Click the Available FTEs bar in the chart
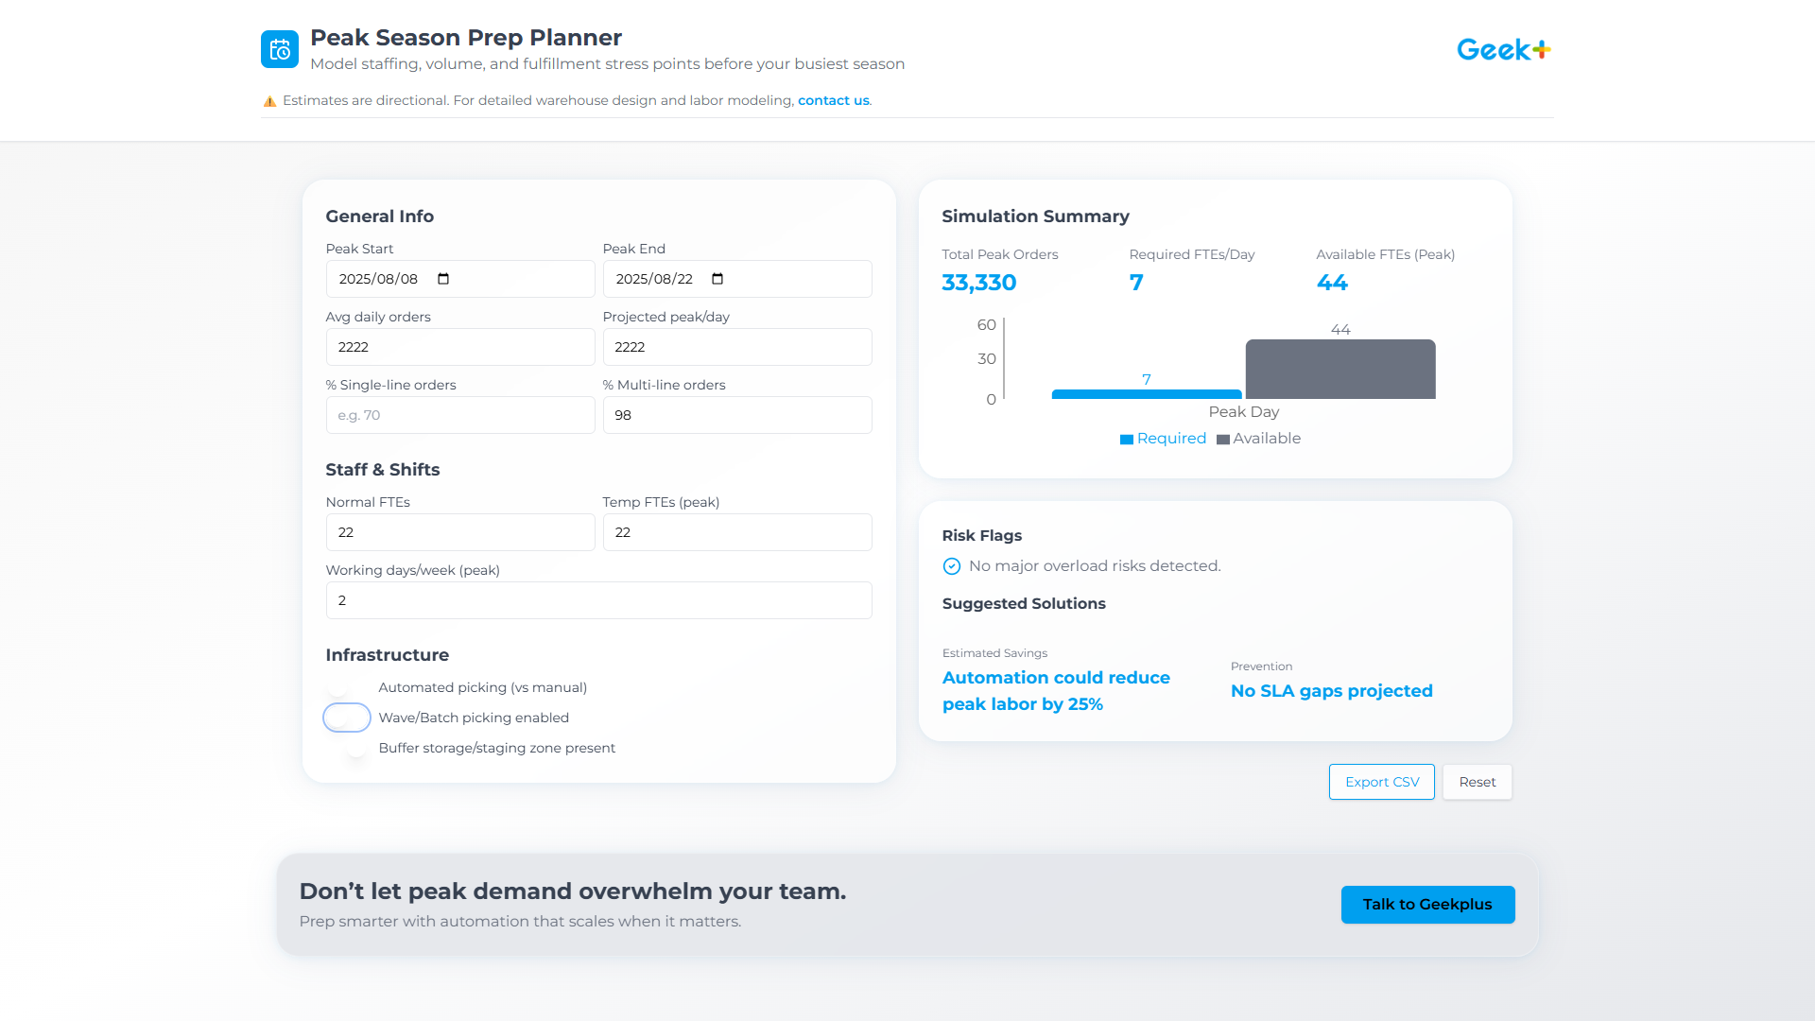1815x1021 pixels. (x=1340, y=369)
